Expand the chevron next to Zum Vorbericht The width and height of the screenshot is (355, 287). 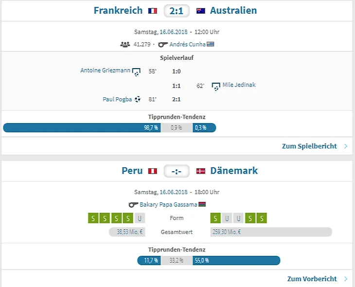[346, 279]
